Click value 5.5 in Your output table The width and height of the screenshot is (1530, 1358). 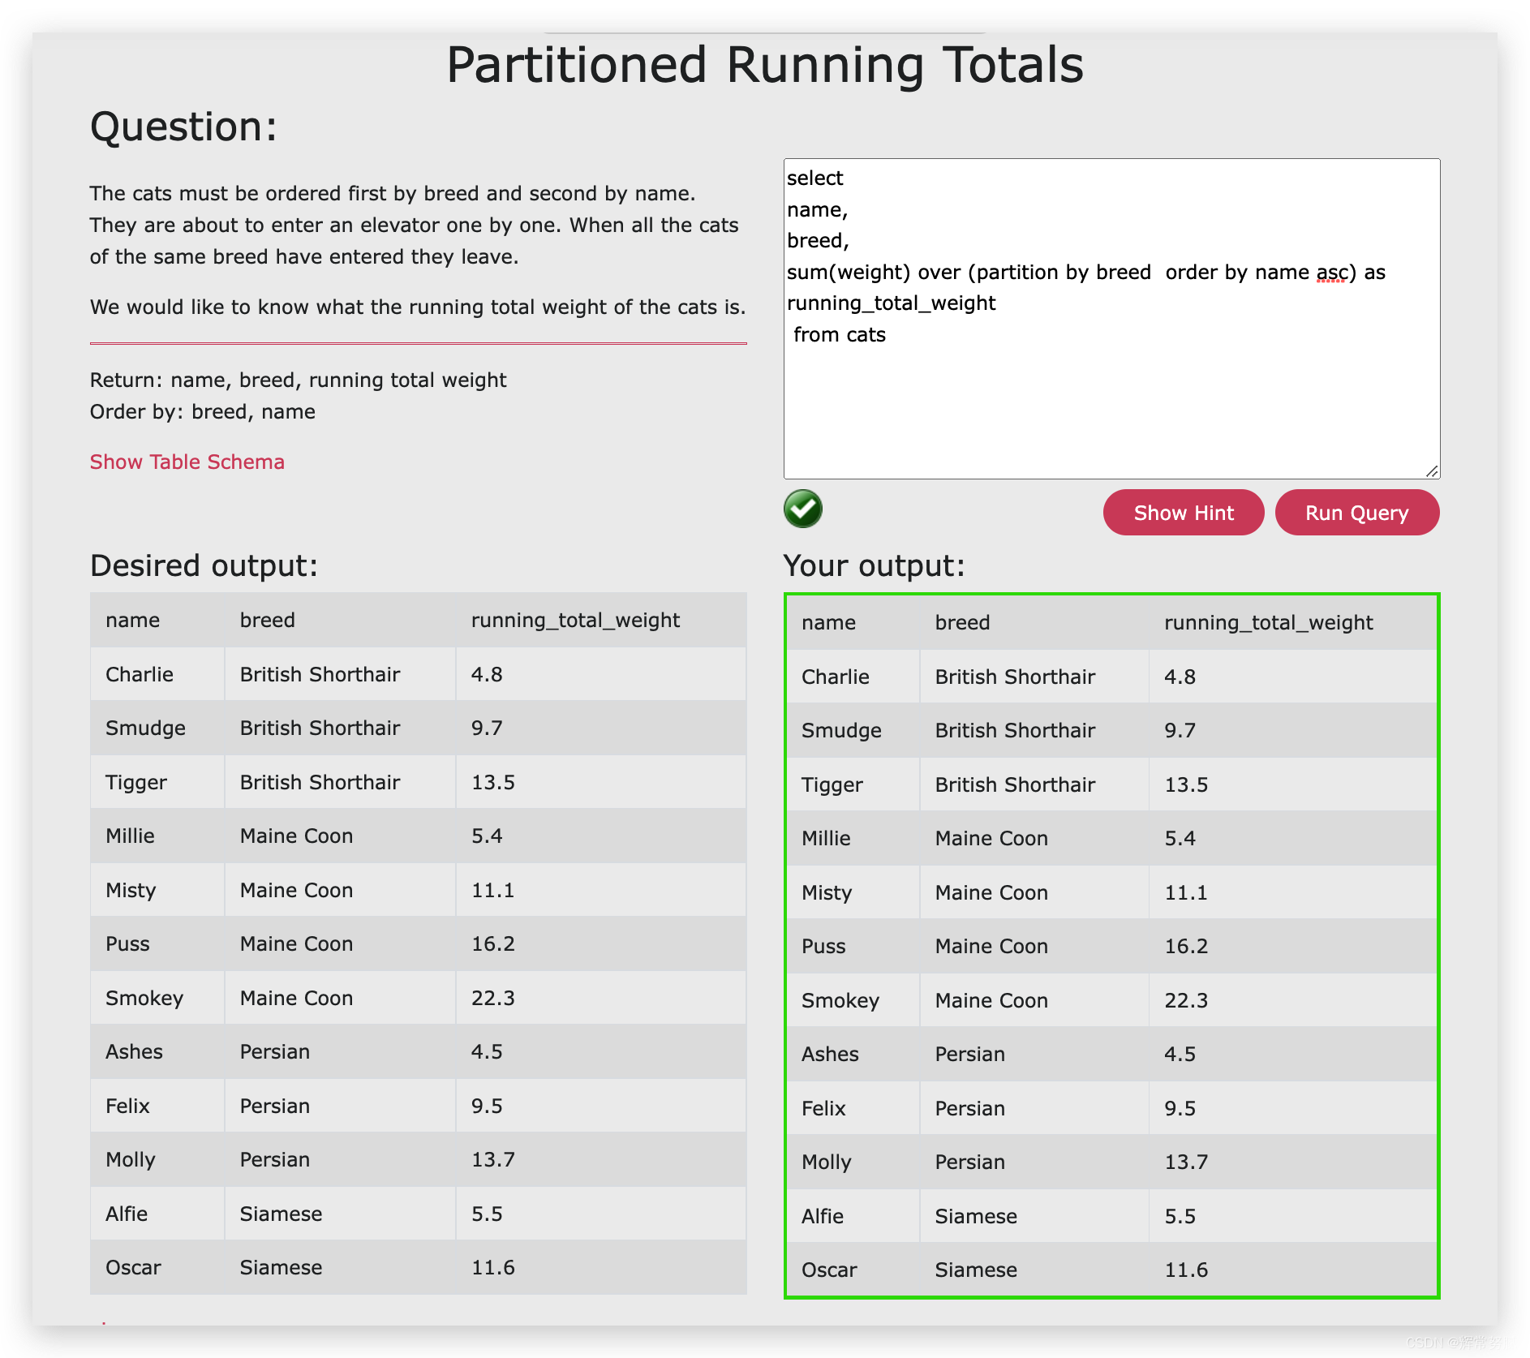(x=1180, y=1216)
